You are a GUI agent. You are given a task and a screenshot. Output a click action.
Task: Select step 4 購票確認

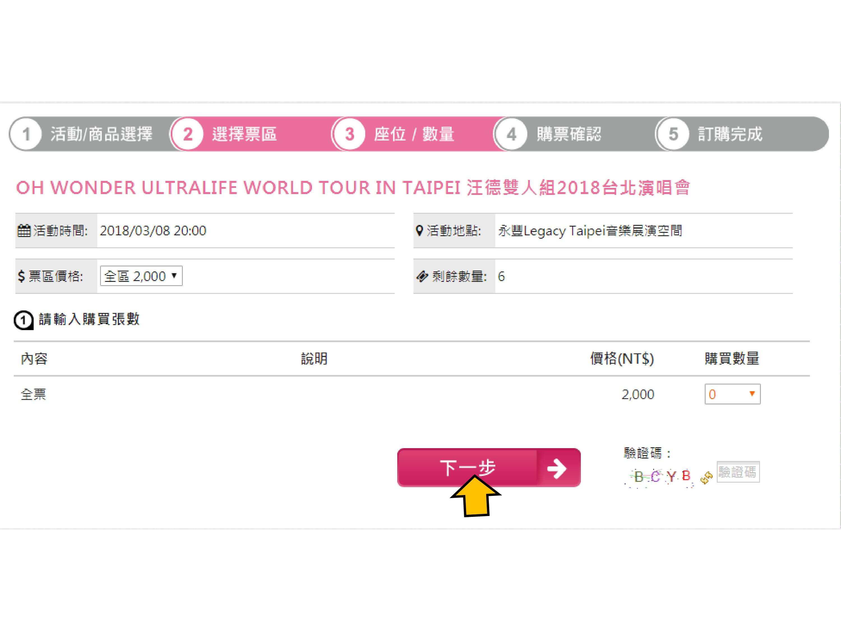(569, 134)
